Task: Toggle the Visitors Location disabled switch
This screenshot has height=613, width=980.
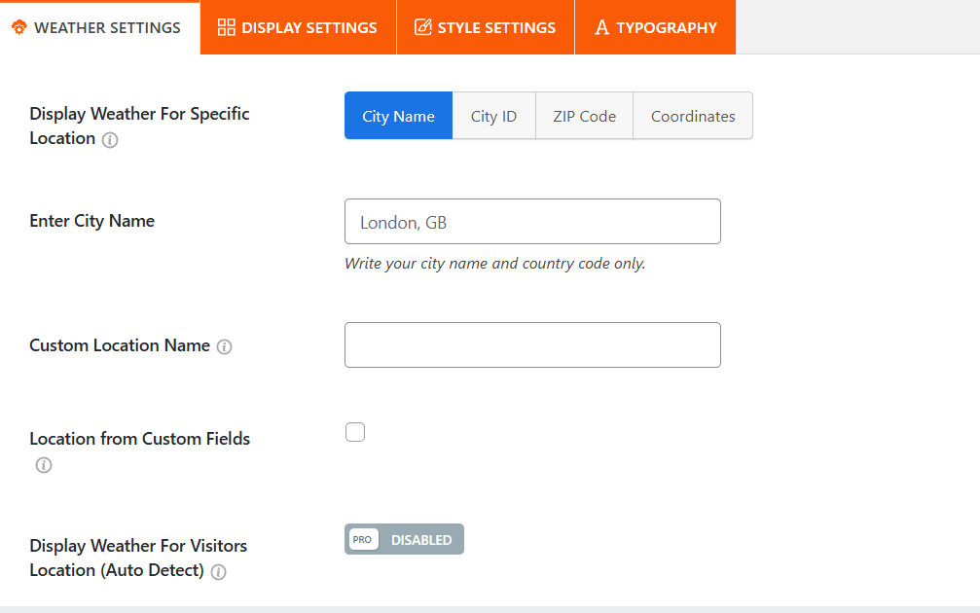Action: [x=404, y=539]
